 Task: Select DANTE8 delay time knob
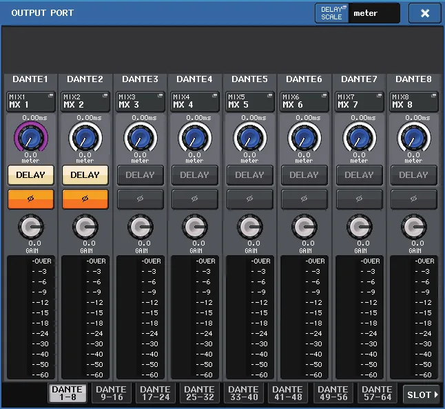coord(414,138)
